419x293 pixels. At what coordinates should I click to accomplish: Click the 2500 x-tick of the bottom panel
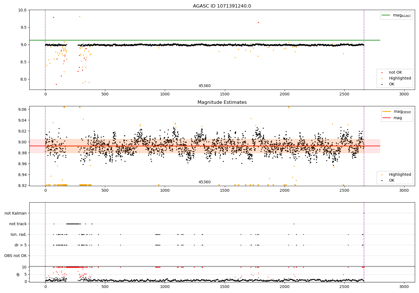tap(344, 287)
